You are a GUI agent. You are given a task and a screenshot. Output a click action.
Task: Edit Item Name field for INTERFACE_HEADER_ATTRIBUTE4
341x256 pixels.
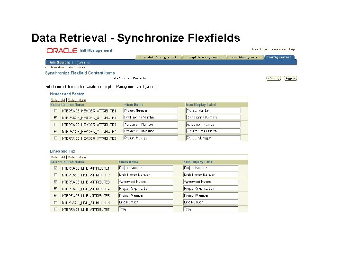click(151, 131)
